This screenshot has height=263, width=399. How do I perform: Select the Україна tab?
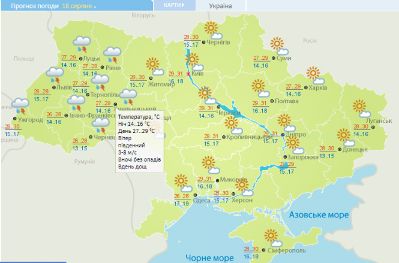tap(221, 5)
